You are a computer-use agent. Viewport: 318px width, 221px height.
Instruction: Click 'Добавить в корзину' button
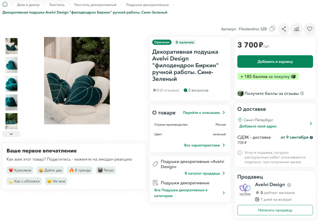click(275, 61)
